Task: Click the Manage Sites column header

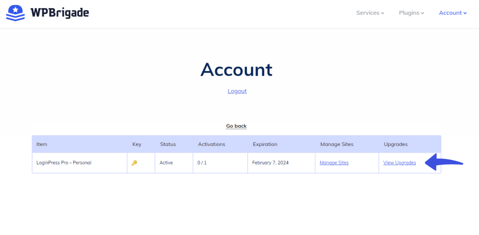Action: tap(337, 144)
